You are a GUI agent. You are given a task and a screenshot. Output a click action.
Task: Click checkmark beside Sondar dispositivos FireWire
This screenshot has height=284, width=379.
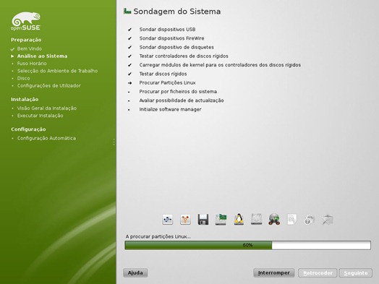[129, 38]
